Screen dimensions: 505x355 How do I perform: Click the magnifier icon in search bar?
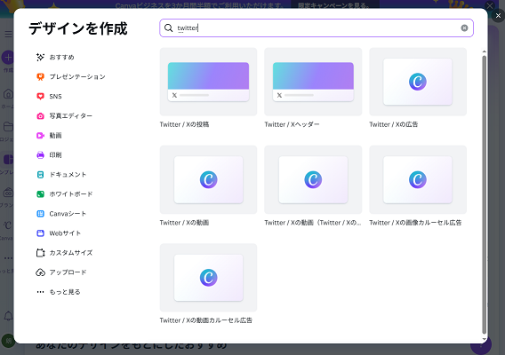pyautogui.click(x=168, y=28)
